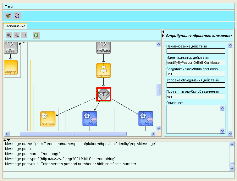
Task: Click the refresh arrows icon
Action: coord(17,15)
